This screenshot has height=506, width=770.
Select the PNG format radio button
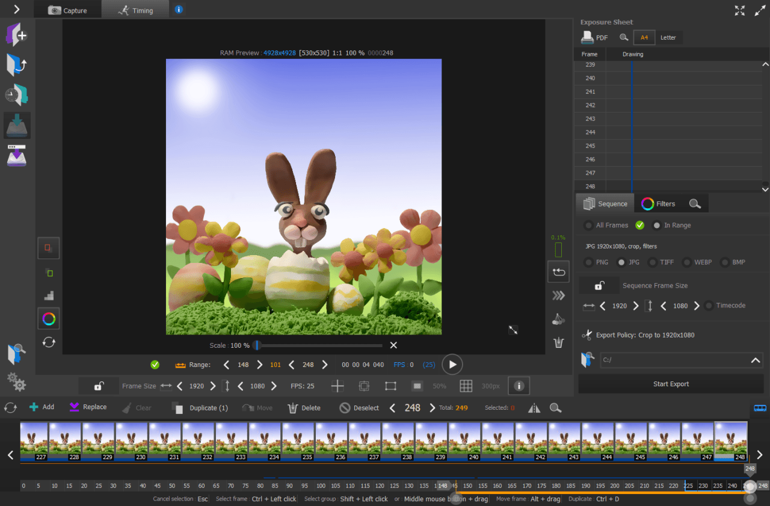588,262
